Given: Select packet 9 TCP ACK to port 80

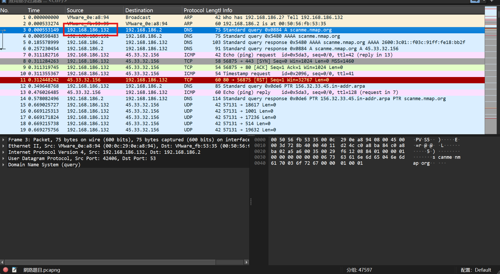Looking at the screenshot, I should pos(242,67).
